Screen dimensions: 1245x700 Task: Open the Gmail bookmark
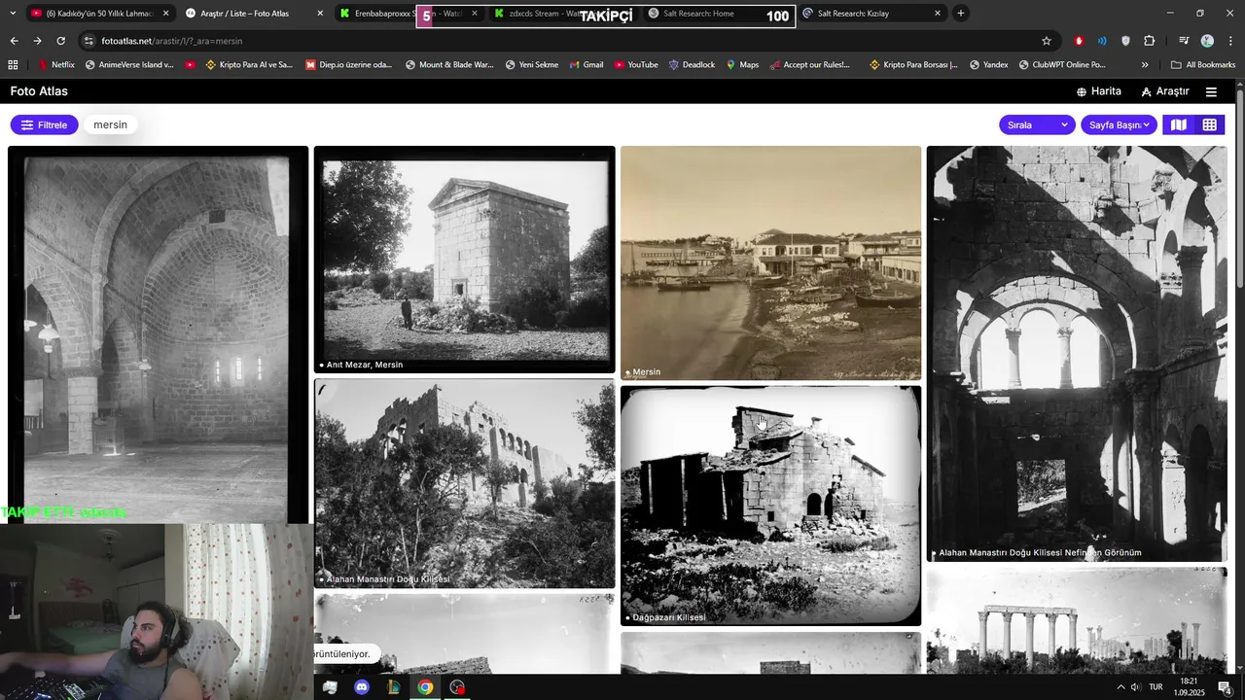point(586,65)
